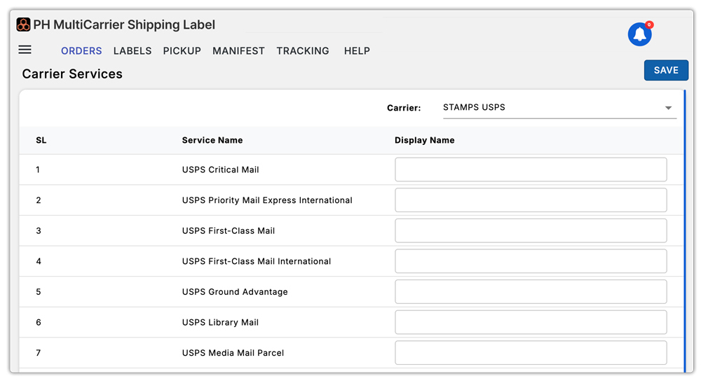701x381 pixels.
Task: Click the 'Carrier Services' page heading
Action: (x=72, y=74)
